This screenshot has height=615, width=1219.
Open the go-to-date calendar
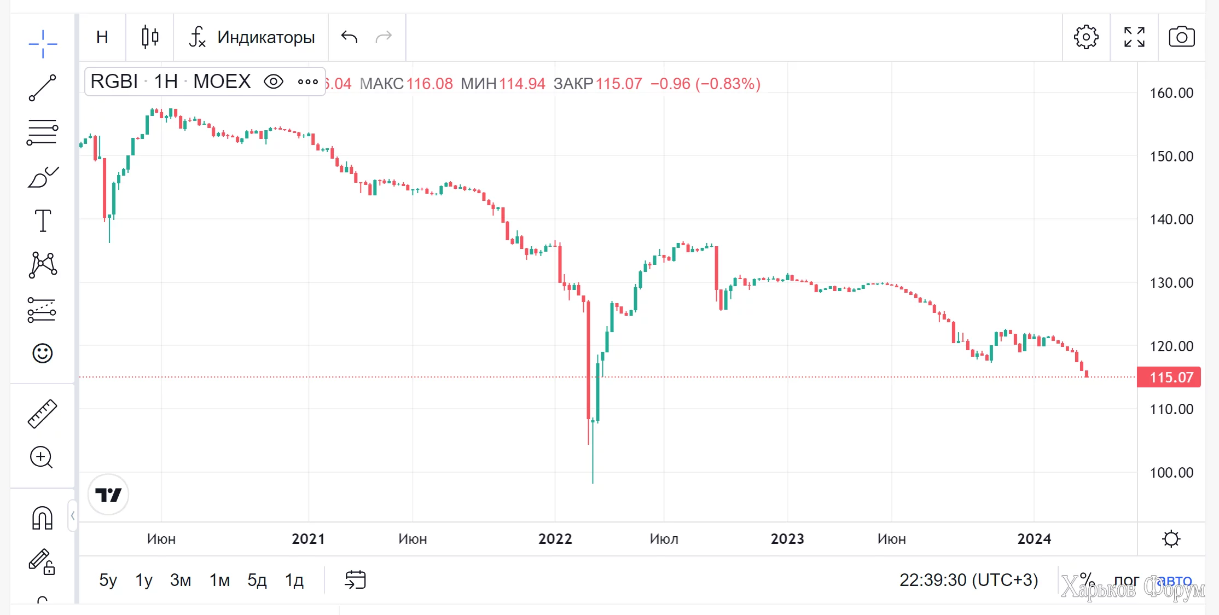(355, 580)
